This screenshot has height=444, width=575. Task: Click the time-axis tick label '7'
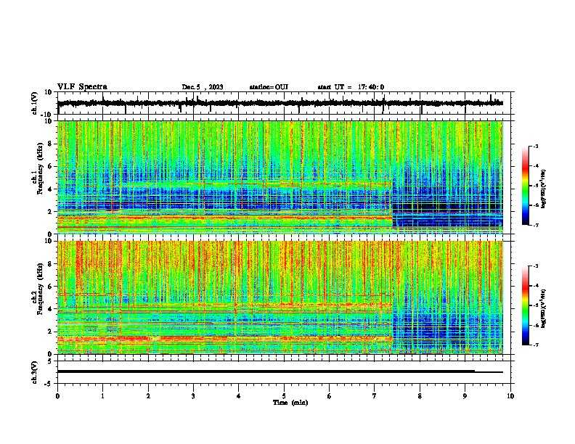point(375,396)
